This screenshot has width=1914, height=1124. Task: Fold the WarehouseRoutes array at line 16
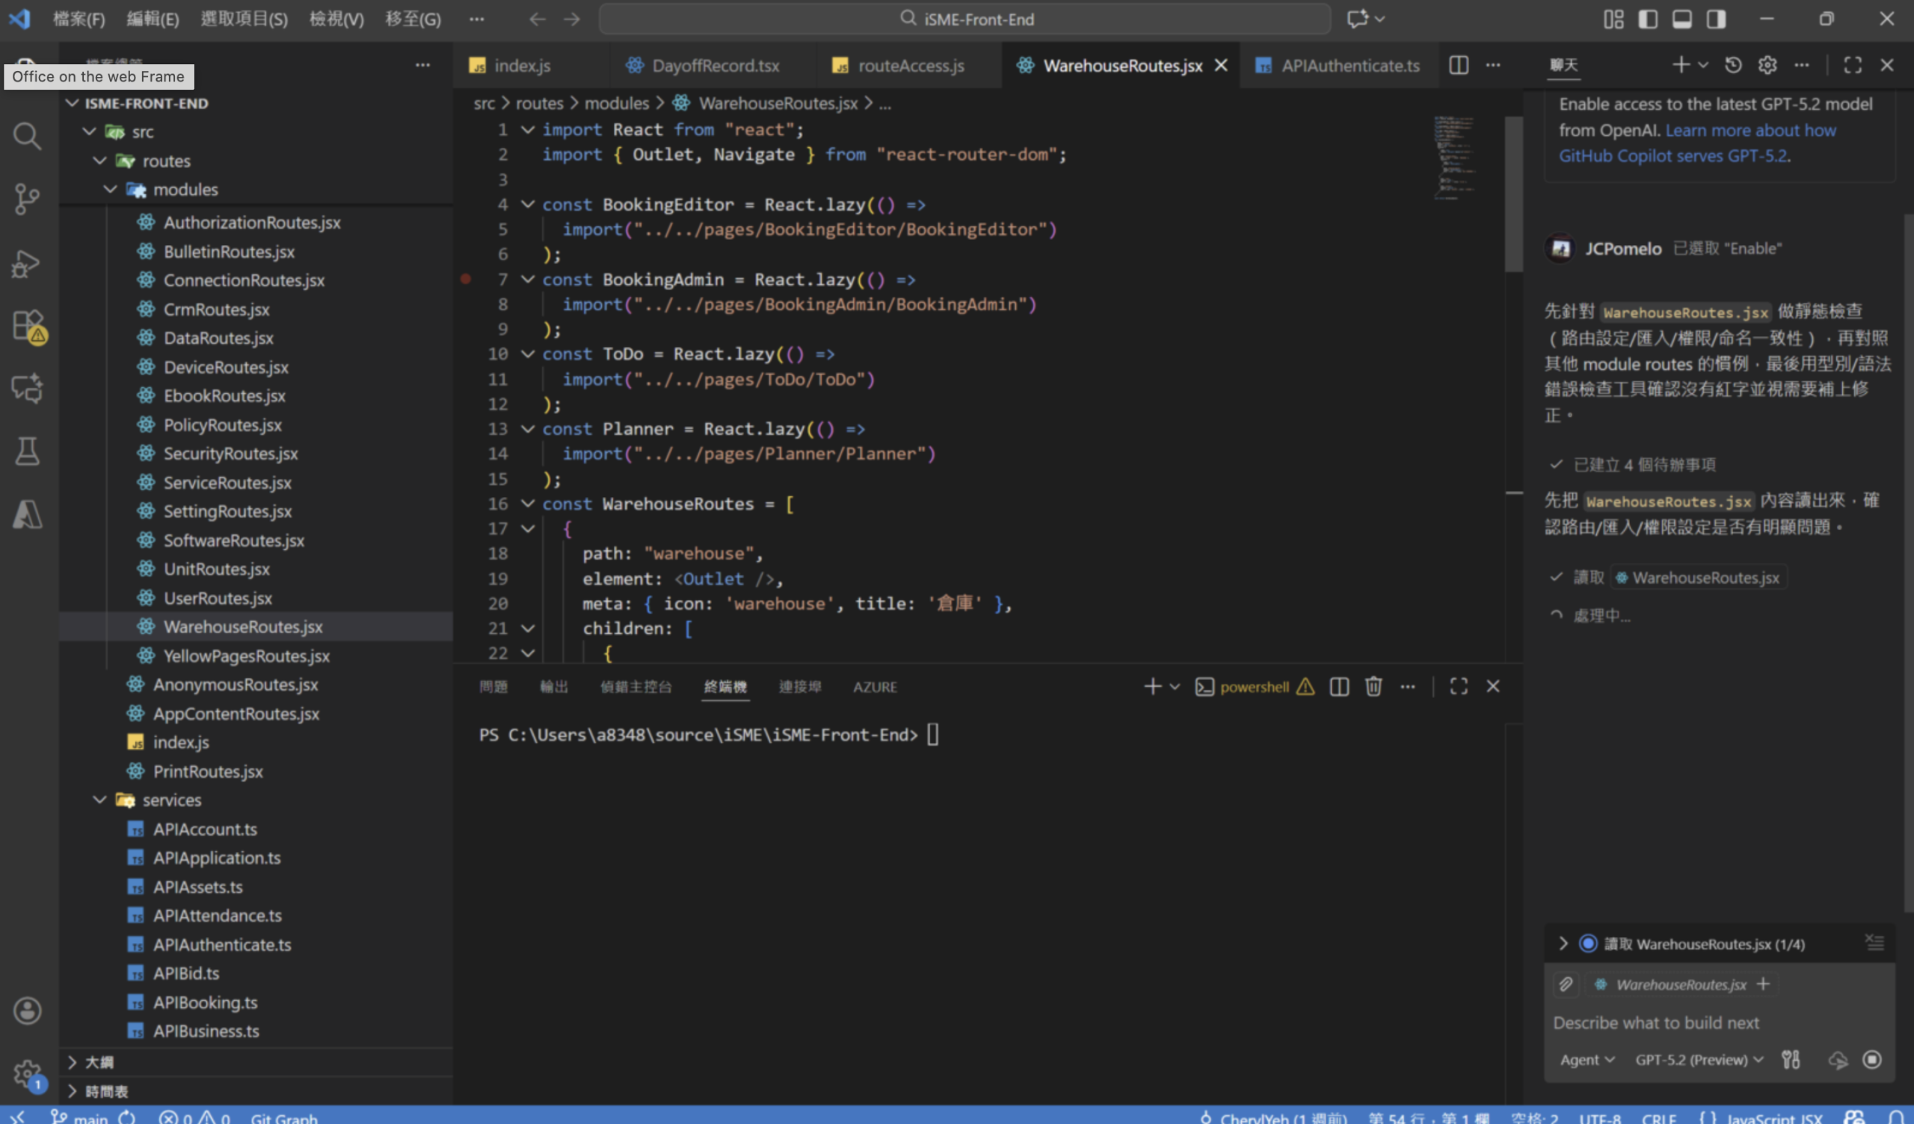coord(528,504)
